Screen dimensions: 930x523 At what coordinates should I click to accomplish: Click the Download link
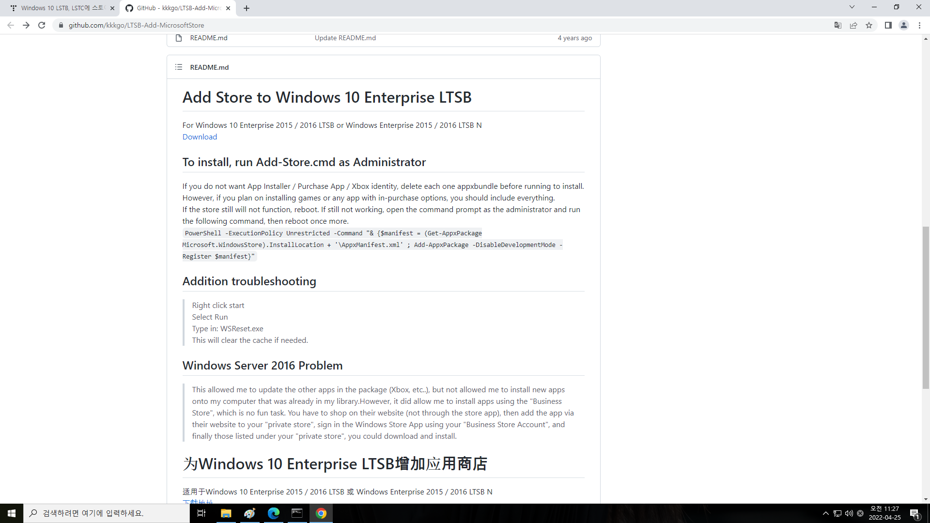(200, 137)
